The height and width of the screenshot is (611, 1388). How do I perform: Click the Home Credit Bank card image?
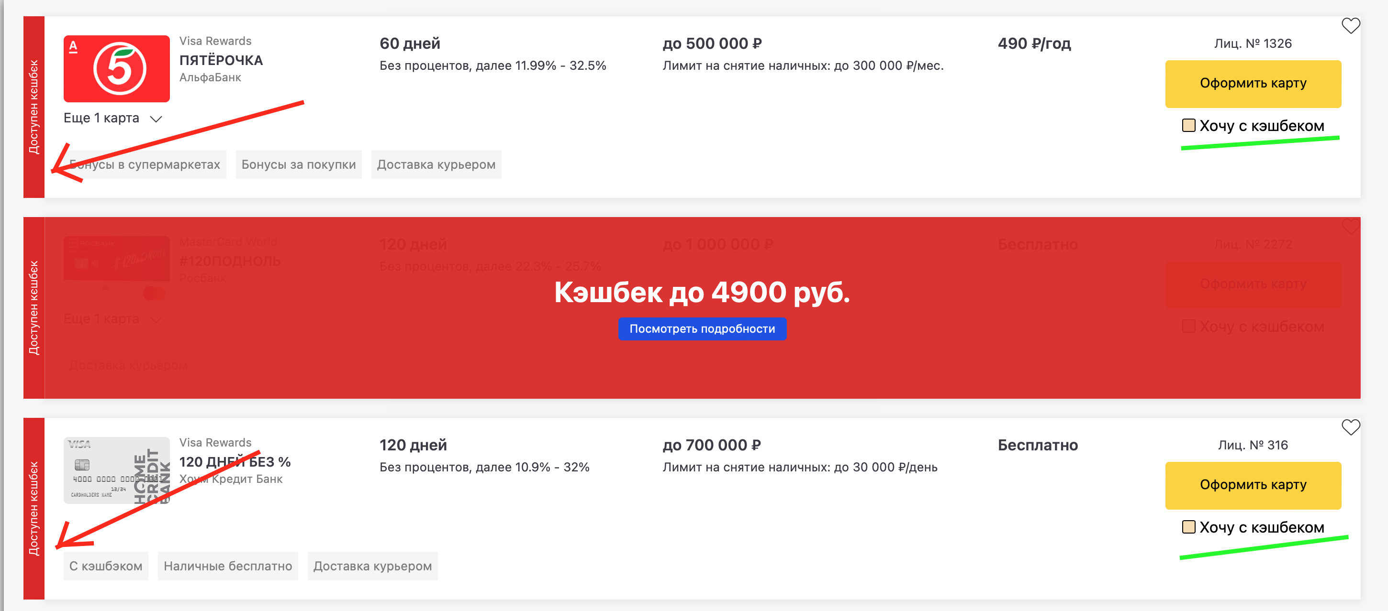click(116, 470)
